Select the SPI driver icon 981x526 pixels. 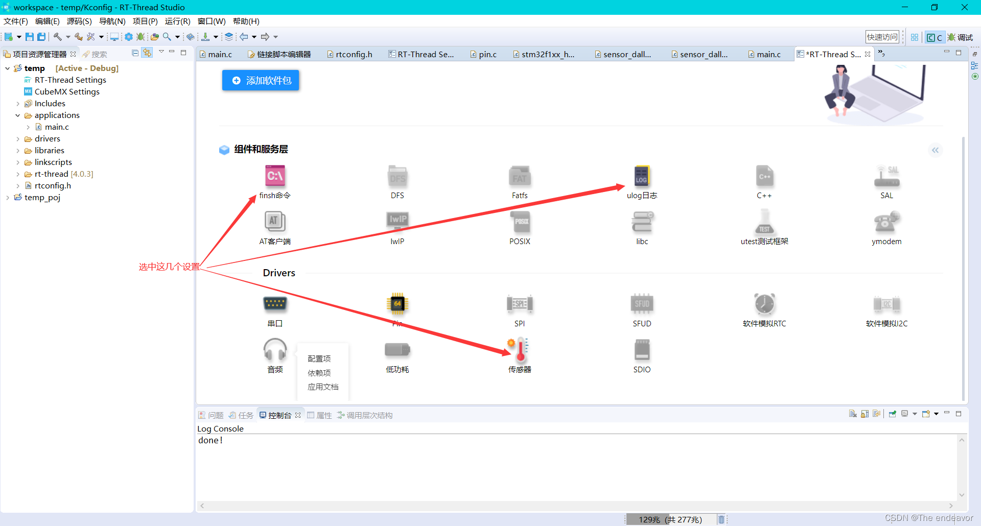coord(520,304)
